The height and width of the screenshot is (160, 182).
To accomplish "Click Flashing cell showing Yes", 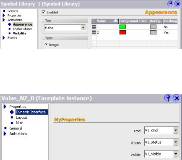I will click(x=170, y=32).
